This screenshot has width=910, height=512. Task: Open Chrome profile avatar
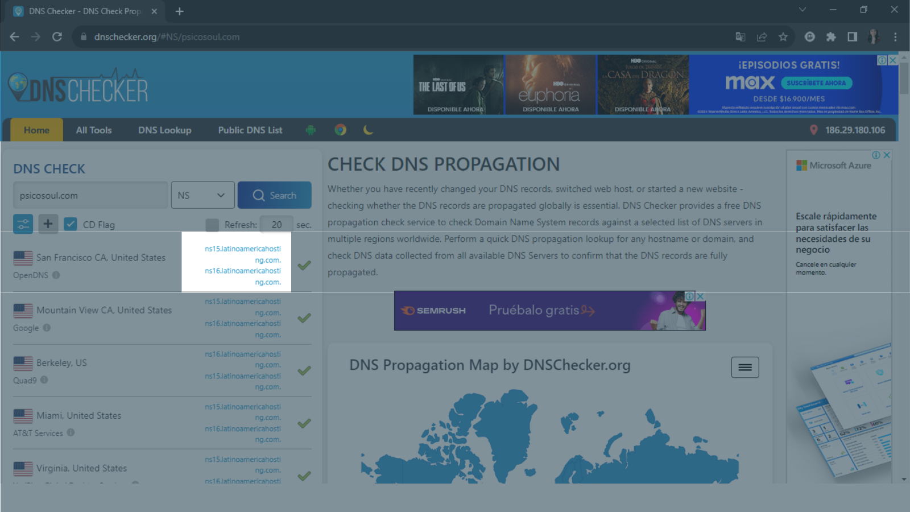pyautogui.click(x=874, y=36)
